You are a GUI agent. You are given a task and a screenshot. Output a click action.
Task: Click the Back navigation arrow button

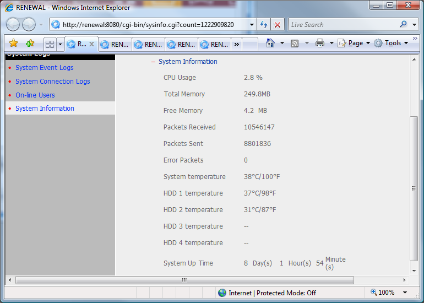(13, 24)
